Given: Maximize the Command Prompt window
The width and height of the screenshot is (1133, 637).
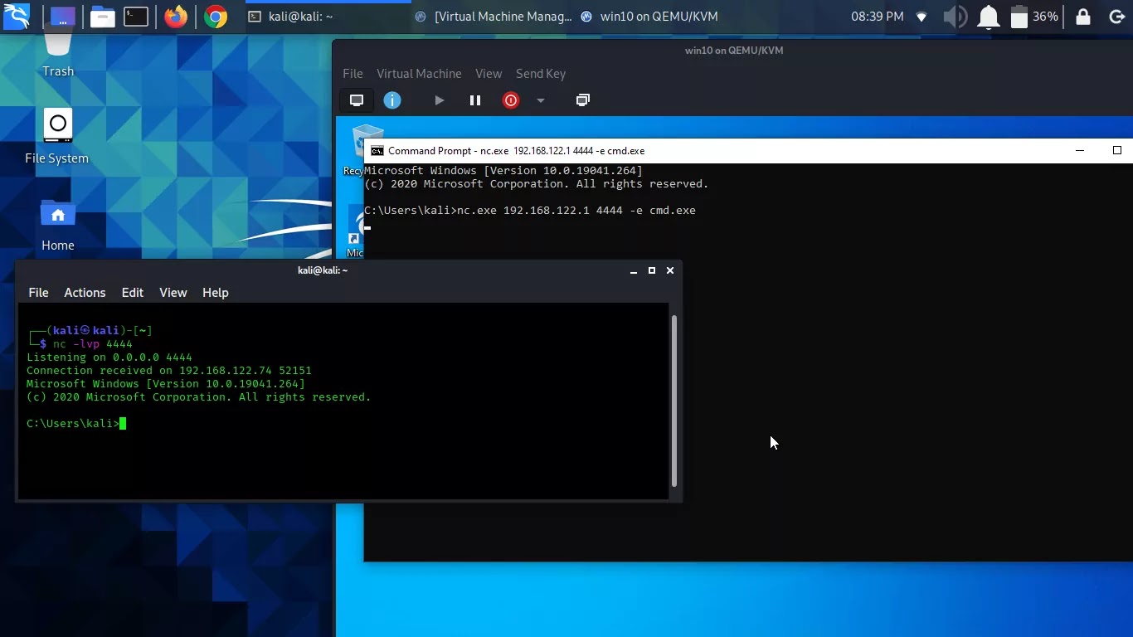Looking at the screenshot, I should tap(1117, 151).
